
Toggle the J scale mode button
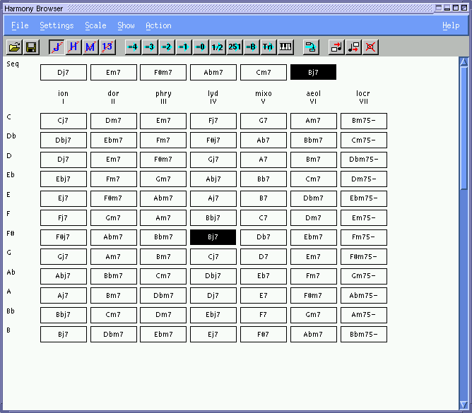(x=57, y=47)
